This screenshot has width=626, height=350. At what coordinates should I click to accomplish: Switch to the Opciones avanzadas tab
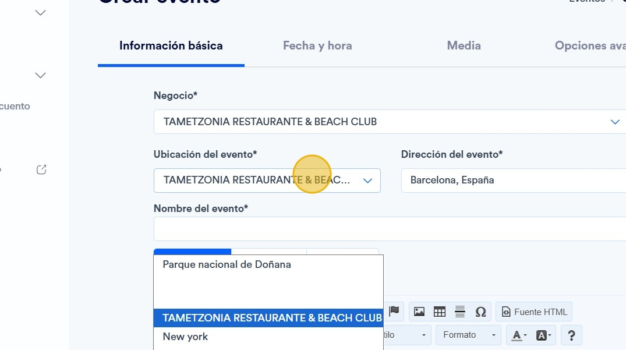point(590,46)
